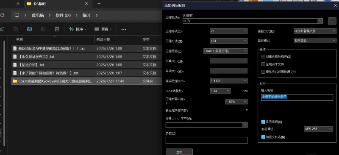Click the options button at dialog bottom
Viewport: 339px width, 155px height.
[x=179, y=152]
